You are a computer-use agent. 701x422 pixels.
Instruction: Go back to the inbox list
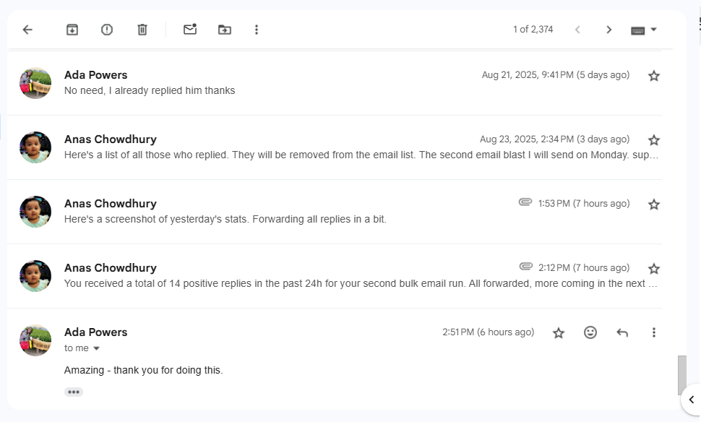[x=27, y=30]
